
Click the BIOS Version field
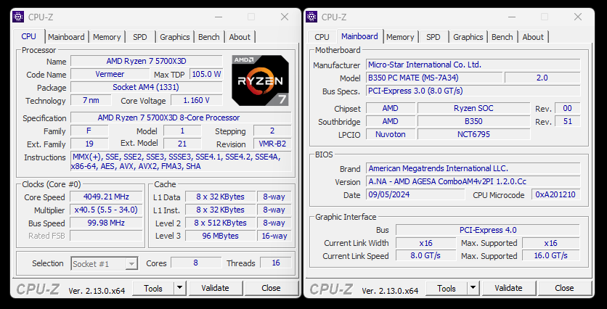[x=472, y=182]
